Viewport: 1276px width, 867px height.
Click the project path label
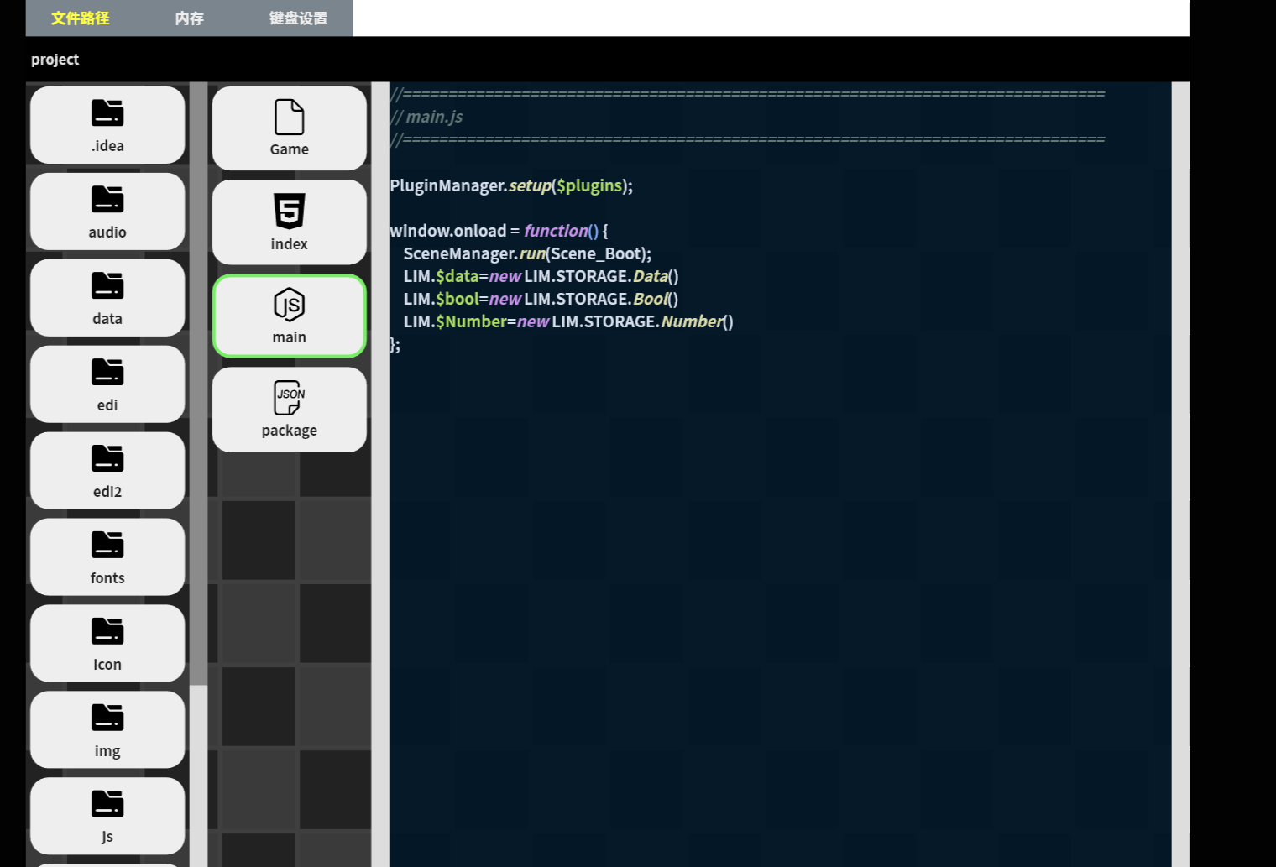click(x=55, y=60)
